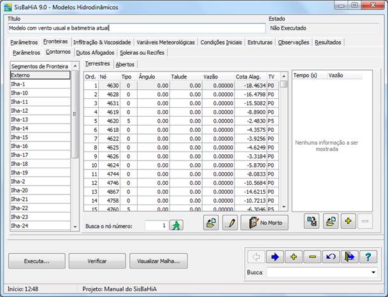Viewport: 388px width, 297px height.
Task: Select the Externo boundary segment
Action: click(40, 75)
